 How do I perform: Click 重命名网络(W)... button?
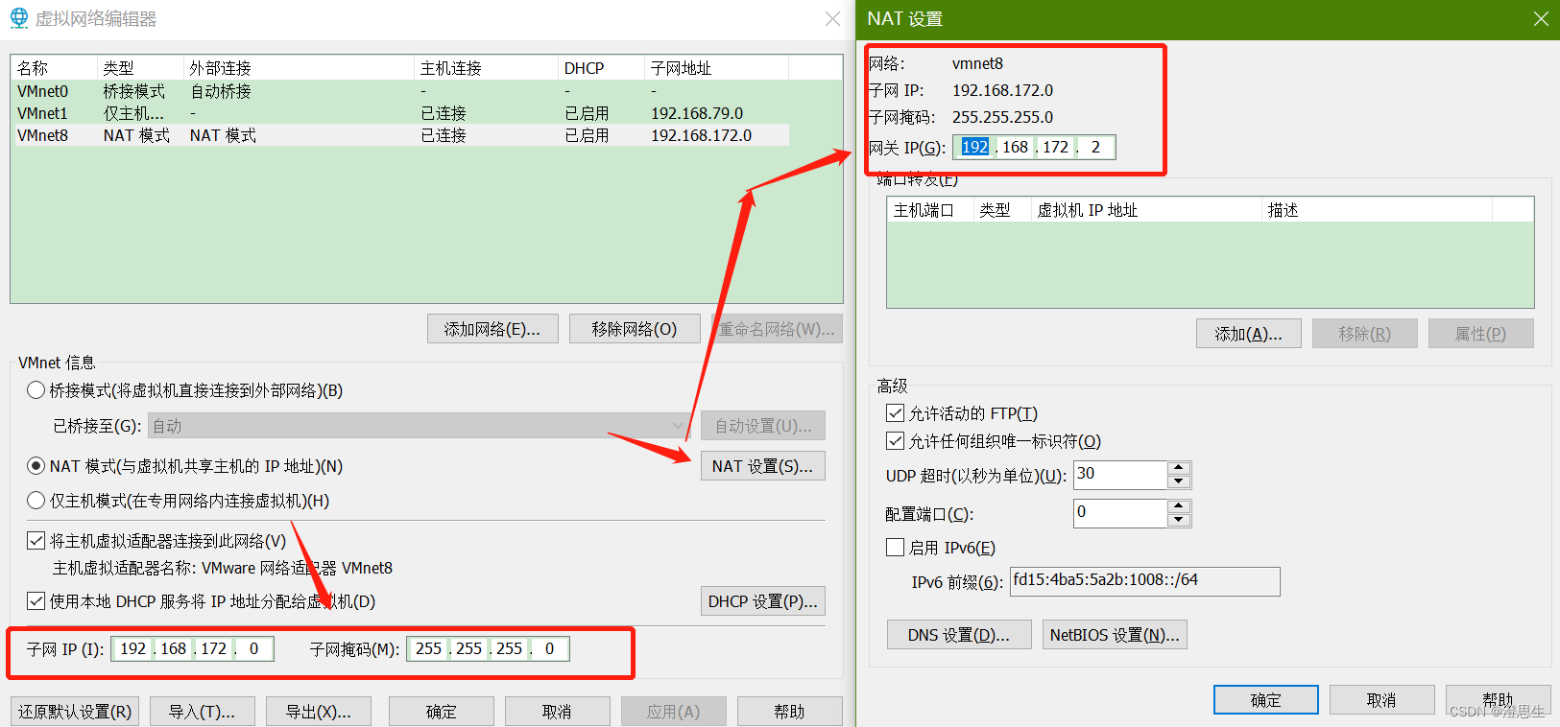click(777, 329)
